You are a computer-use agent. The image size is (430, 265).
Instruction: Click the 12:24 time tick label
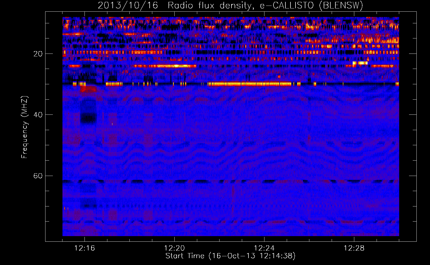264,248
